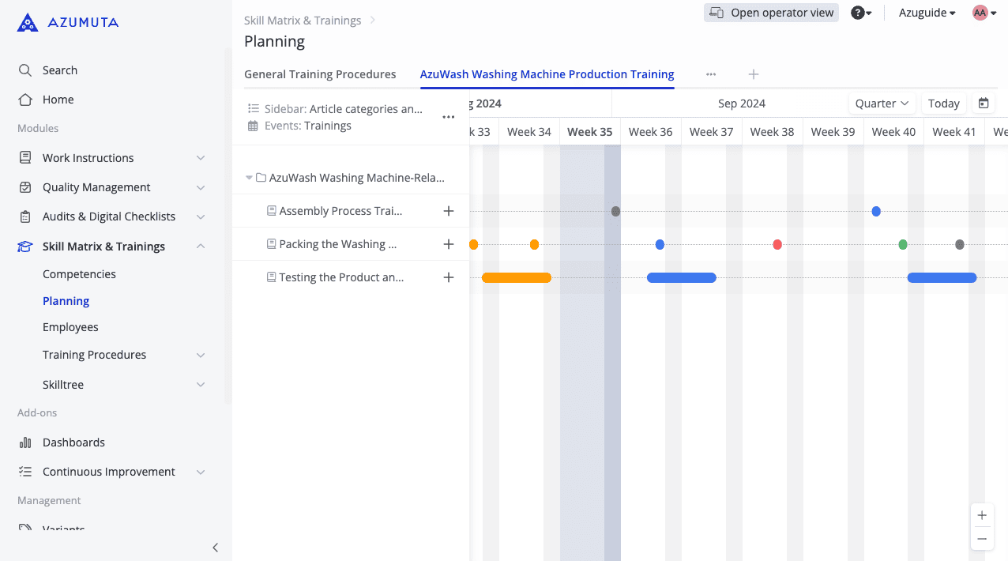Open Employees in the sidebar

point(70,327)
